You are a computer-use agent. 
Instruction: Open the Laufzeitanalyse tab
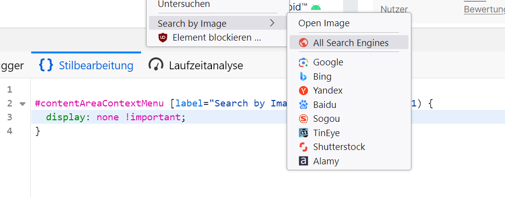tap(196, 65)
